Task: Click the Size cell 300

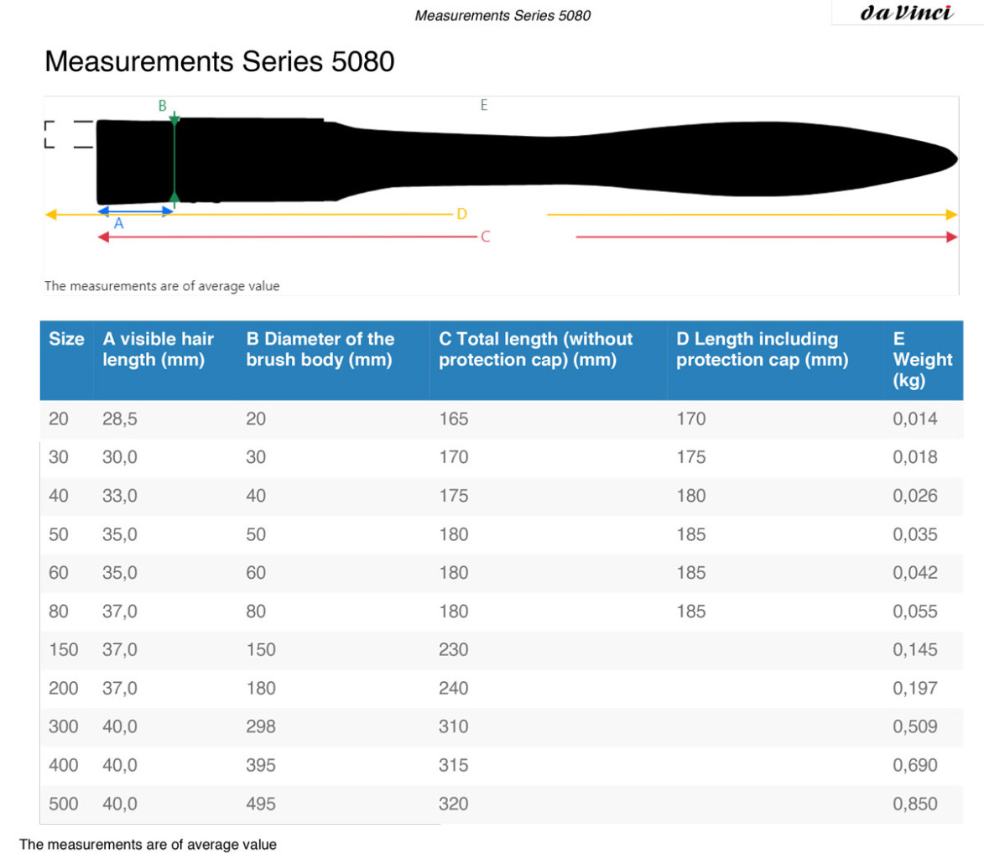Action: [x=64, y=726]
